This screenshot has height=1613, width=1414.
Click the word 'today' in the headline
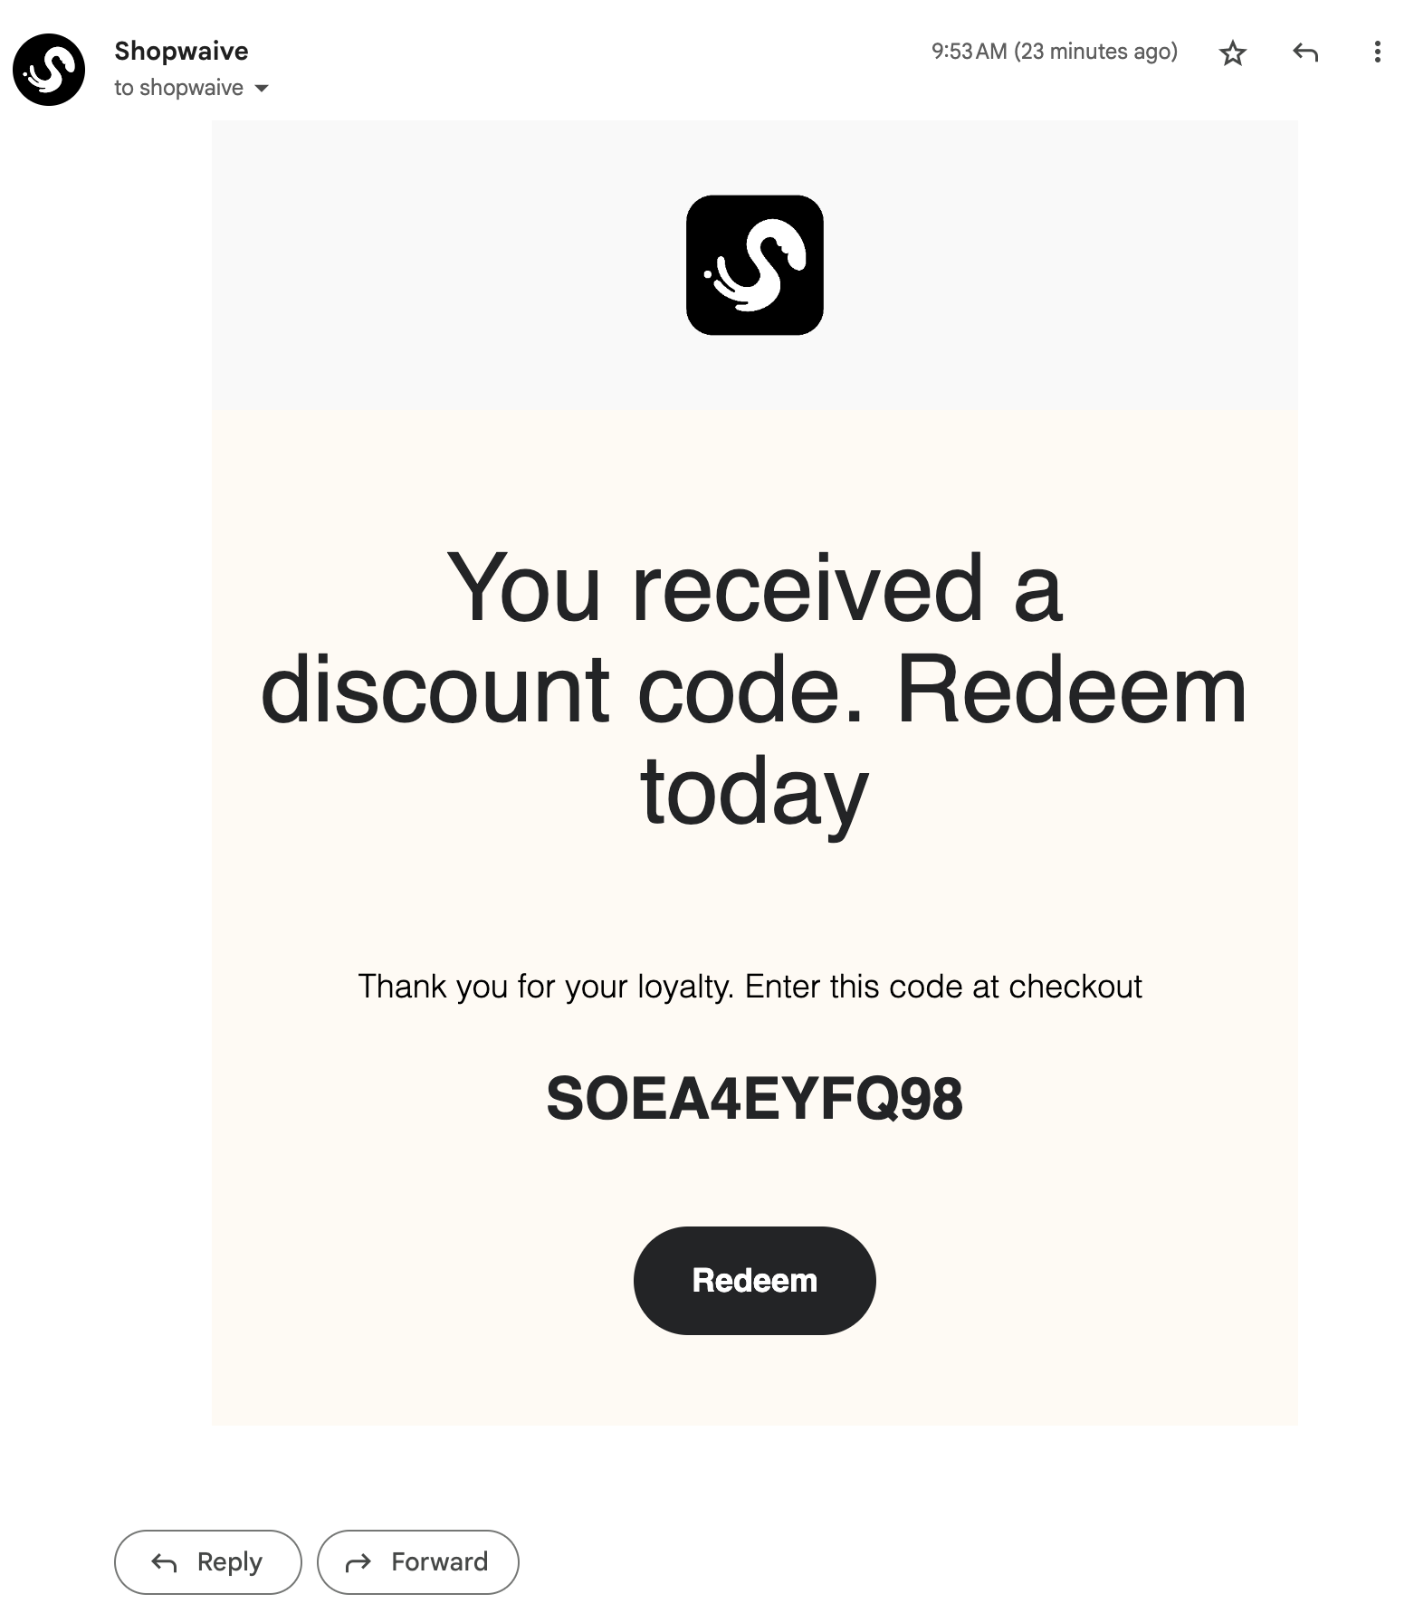click(754, 792)
